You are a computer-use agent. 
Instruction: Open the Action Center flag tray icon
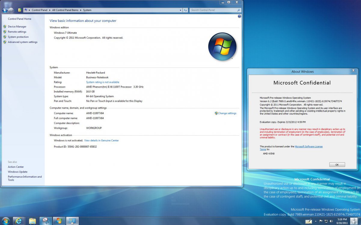pyautogui.click(x=321, y=221)
